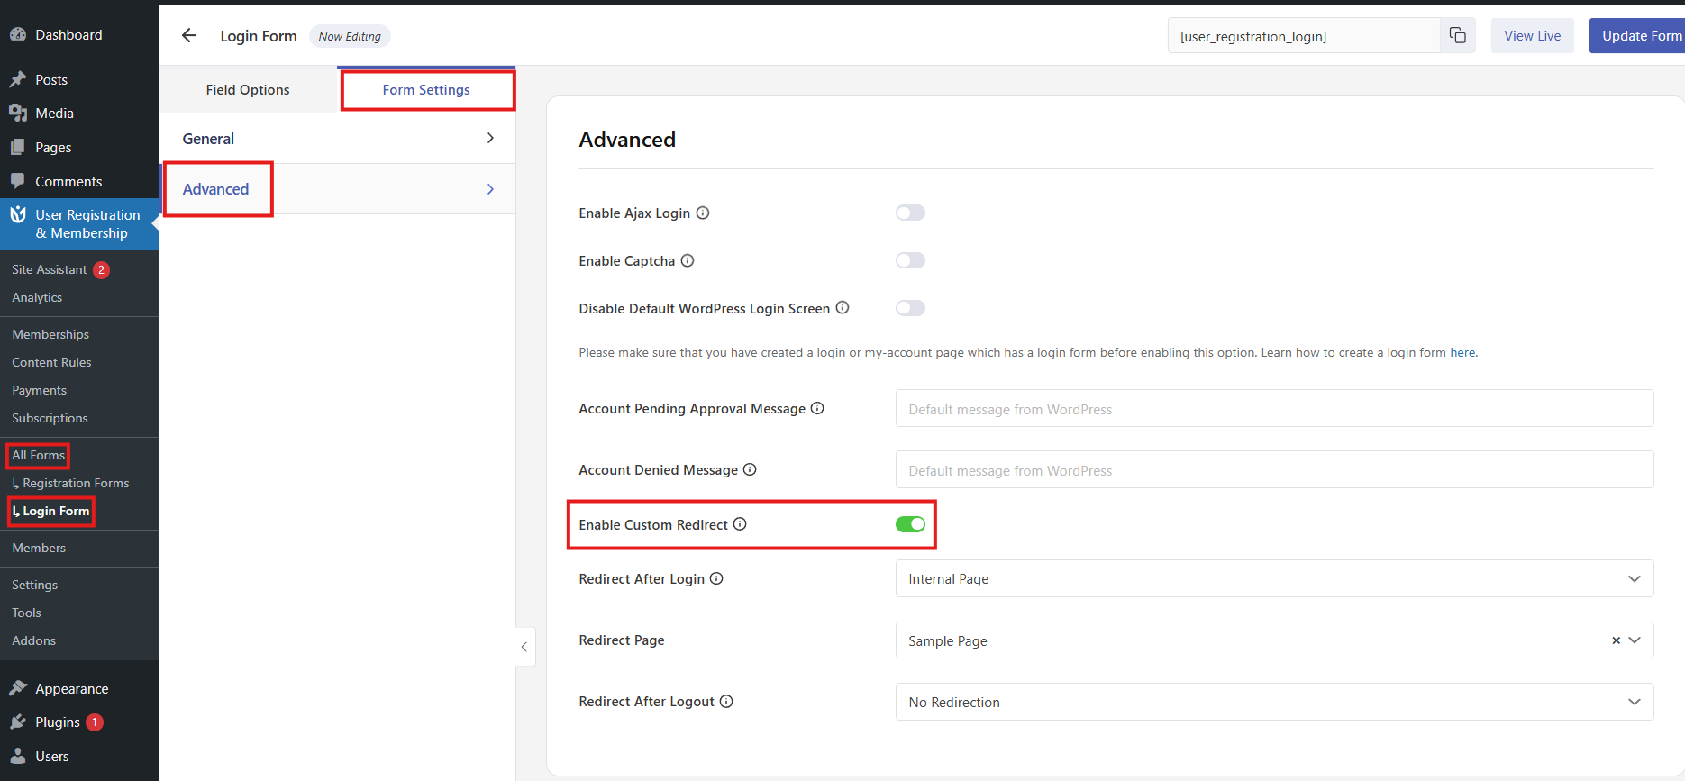Show info tooltip for Redirect After Login

pyautogui.click(x=716, y=578)
